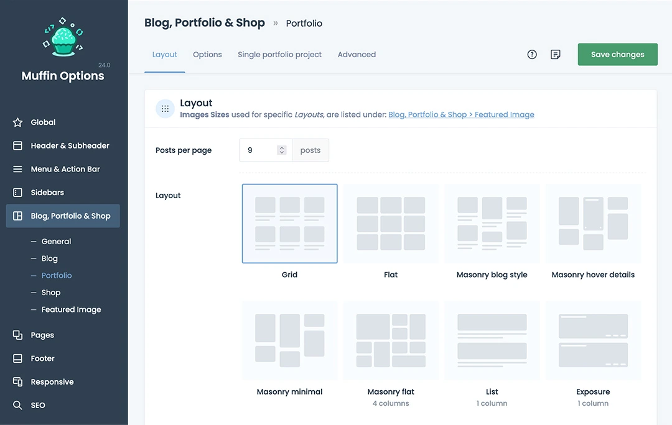Click the Layout section grid dots icon
The height and width of the screenshot is (425, 672).
pyautogui.click(x=165, y=109)
